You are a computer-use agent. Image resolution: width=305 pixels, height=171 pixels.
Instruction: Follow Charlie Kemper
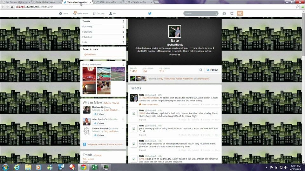click(x=99, y=135)
